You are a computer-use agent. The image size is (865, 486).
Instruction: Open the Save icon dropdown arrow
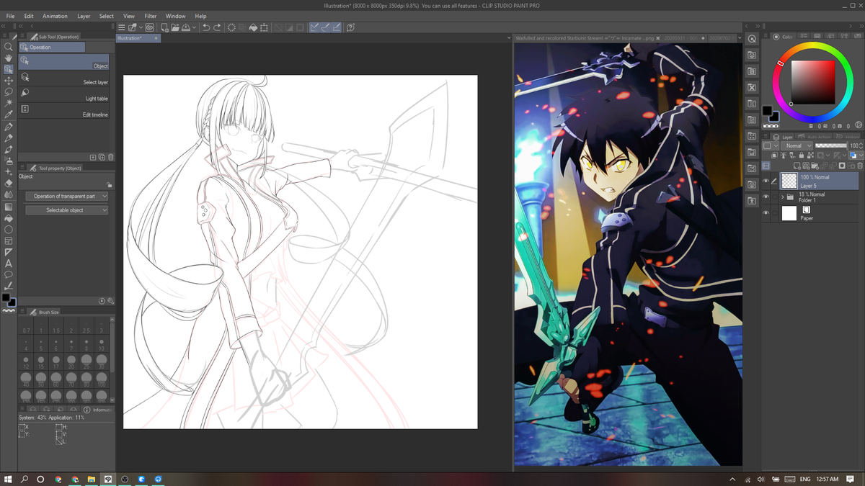pos(195,27)
